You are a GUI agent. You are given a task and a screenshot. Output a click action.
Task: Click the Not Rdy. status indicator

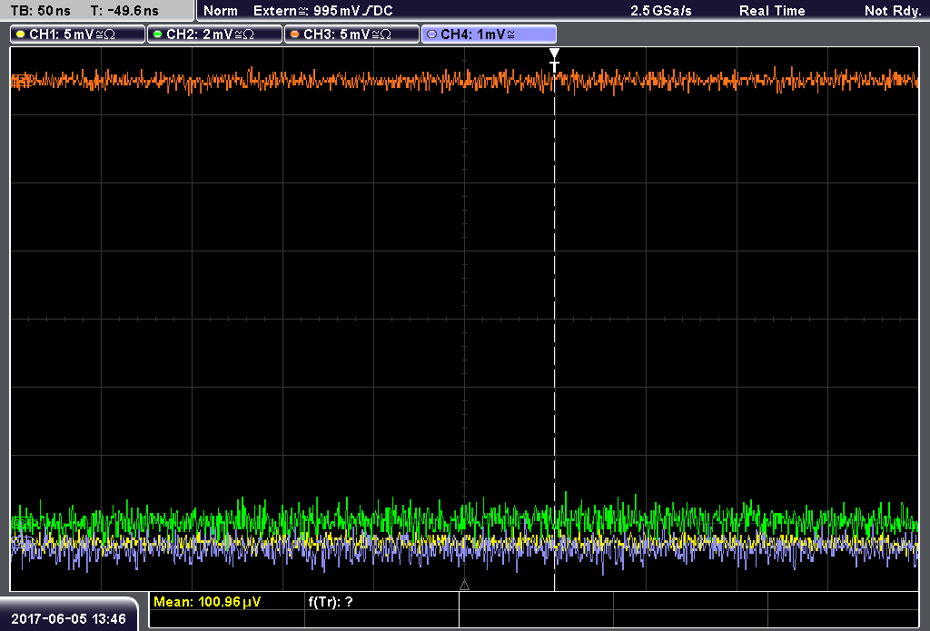pyautogui.click(x=893, y=11)
